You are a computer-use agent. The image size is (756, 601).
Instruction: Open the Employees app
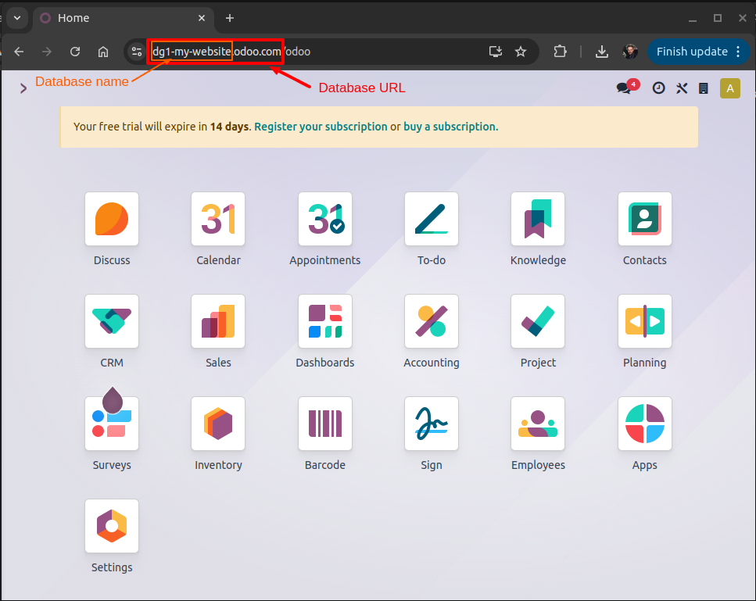tap(538, 424)
